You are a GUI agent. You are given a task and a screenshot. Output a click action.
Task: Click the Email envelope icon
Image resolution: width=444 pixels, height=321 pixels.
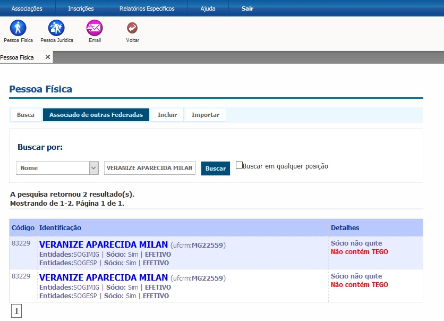click(x=95, y=28)
